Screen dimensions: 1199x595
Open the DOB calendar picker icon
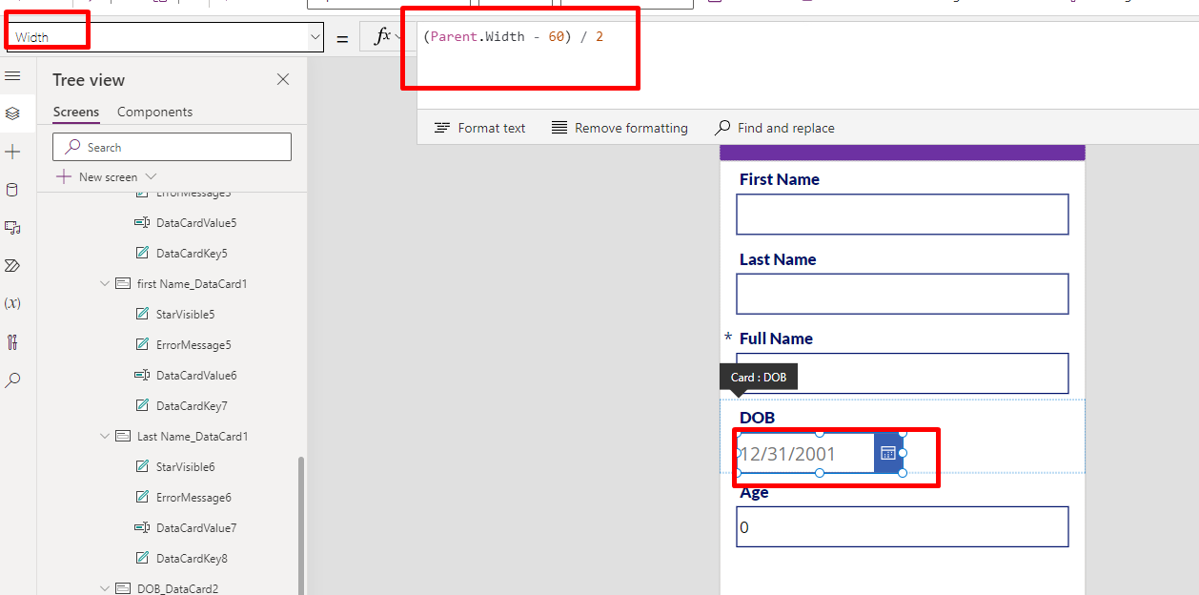pos(888,453)
